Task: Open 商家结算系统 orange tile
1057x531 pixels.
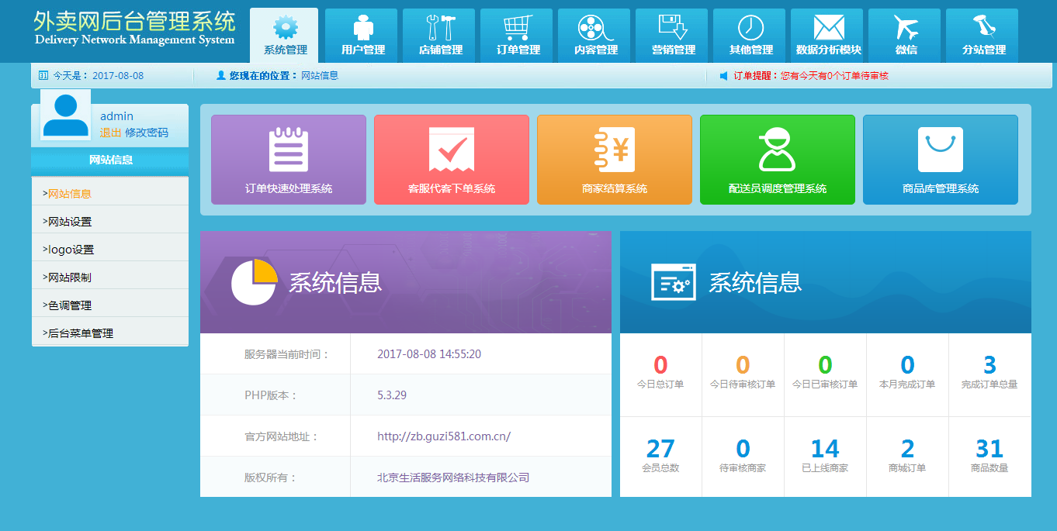Action: 615,160
